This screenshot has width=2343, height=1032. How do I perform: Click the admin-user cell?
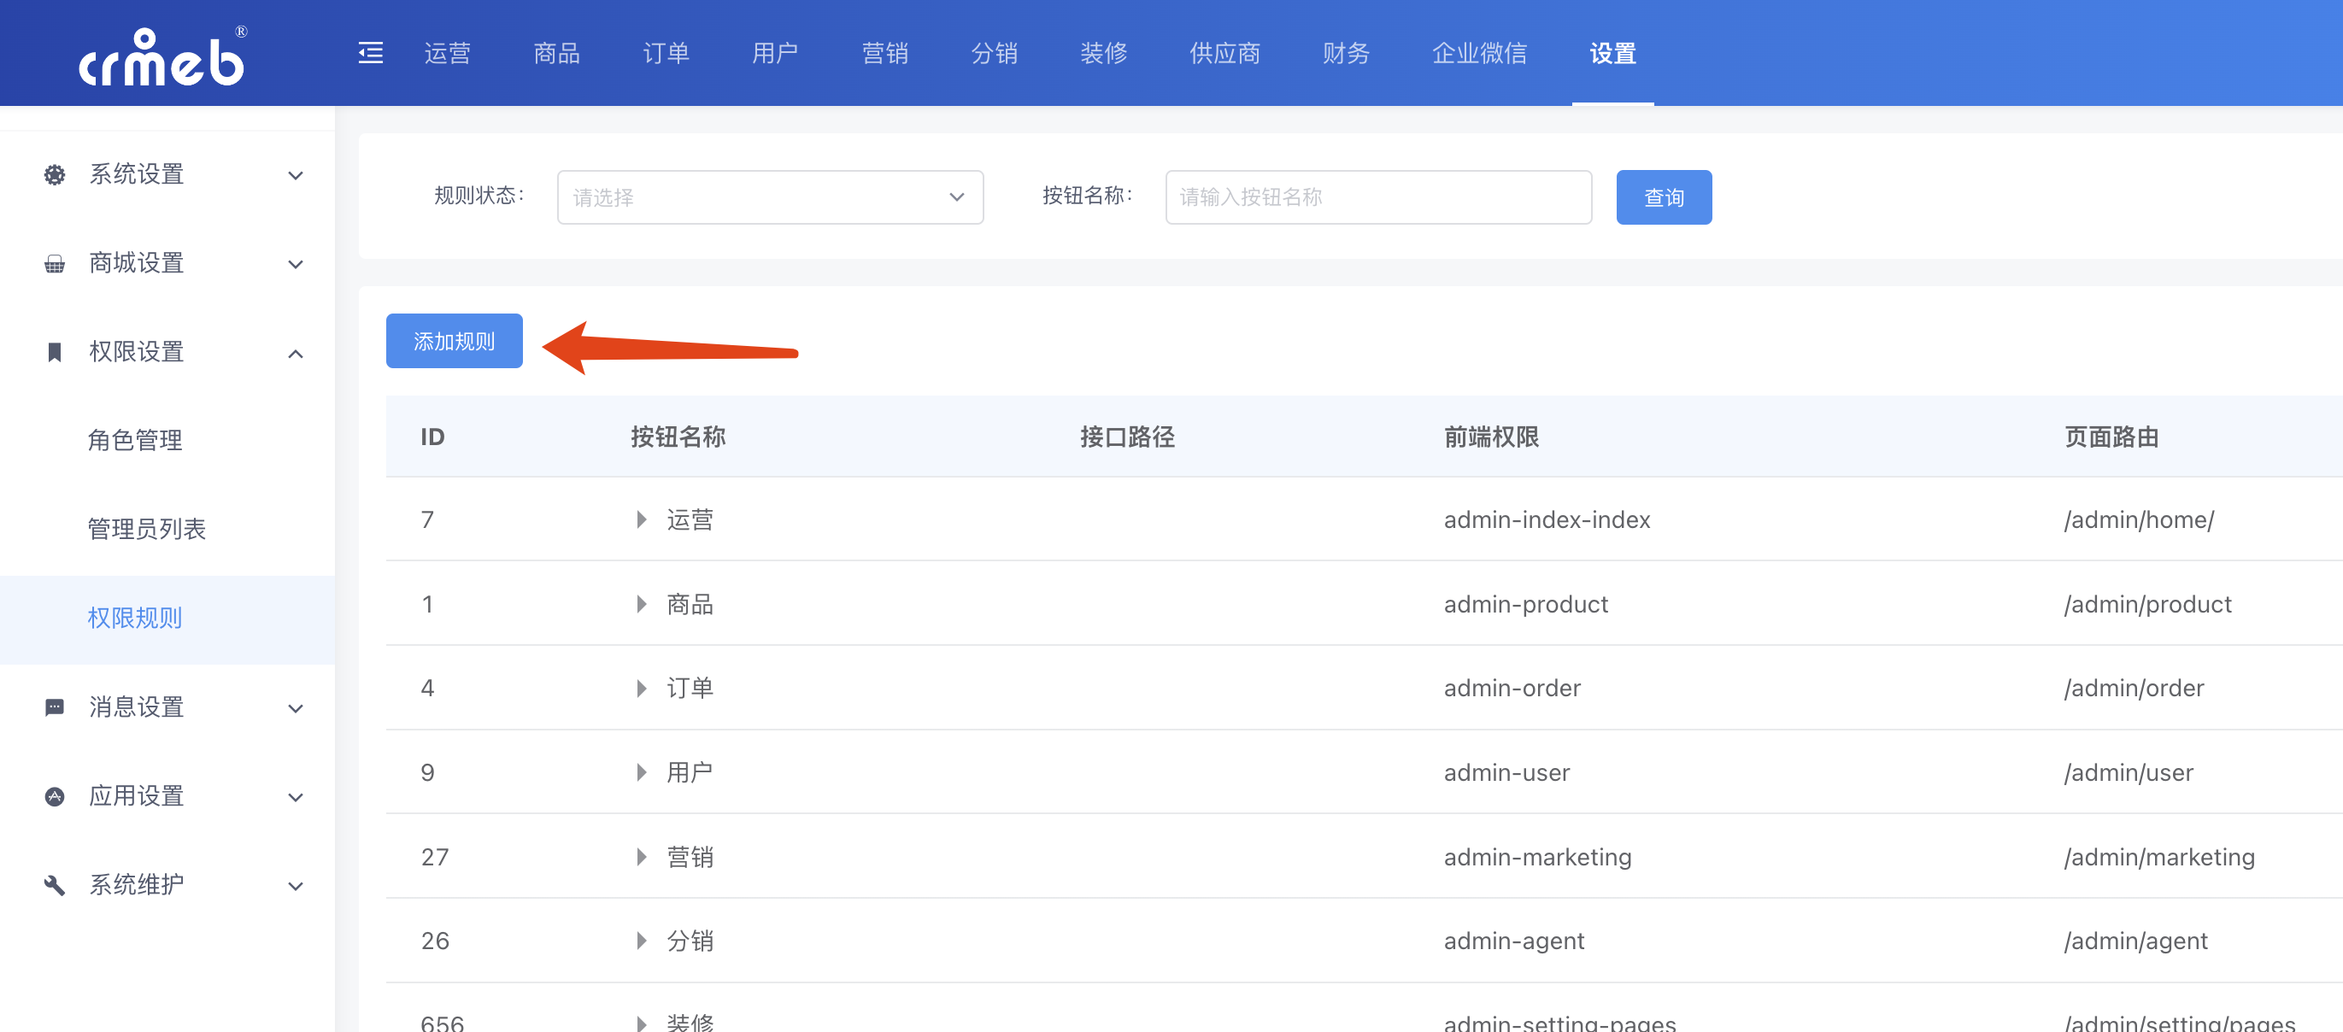(1506, 773)
